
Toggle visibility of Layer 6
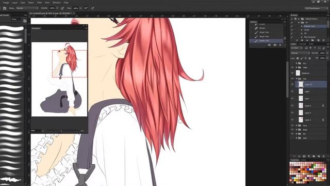pos(292,105)
